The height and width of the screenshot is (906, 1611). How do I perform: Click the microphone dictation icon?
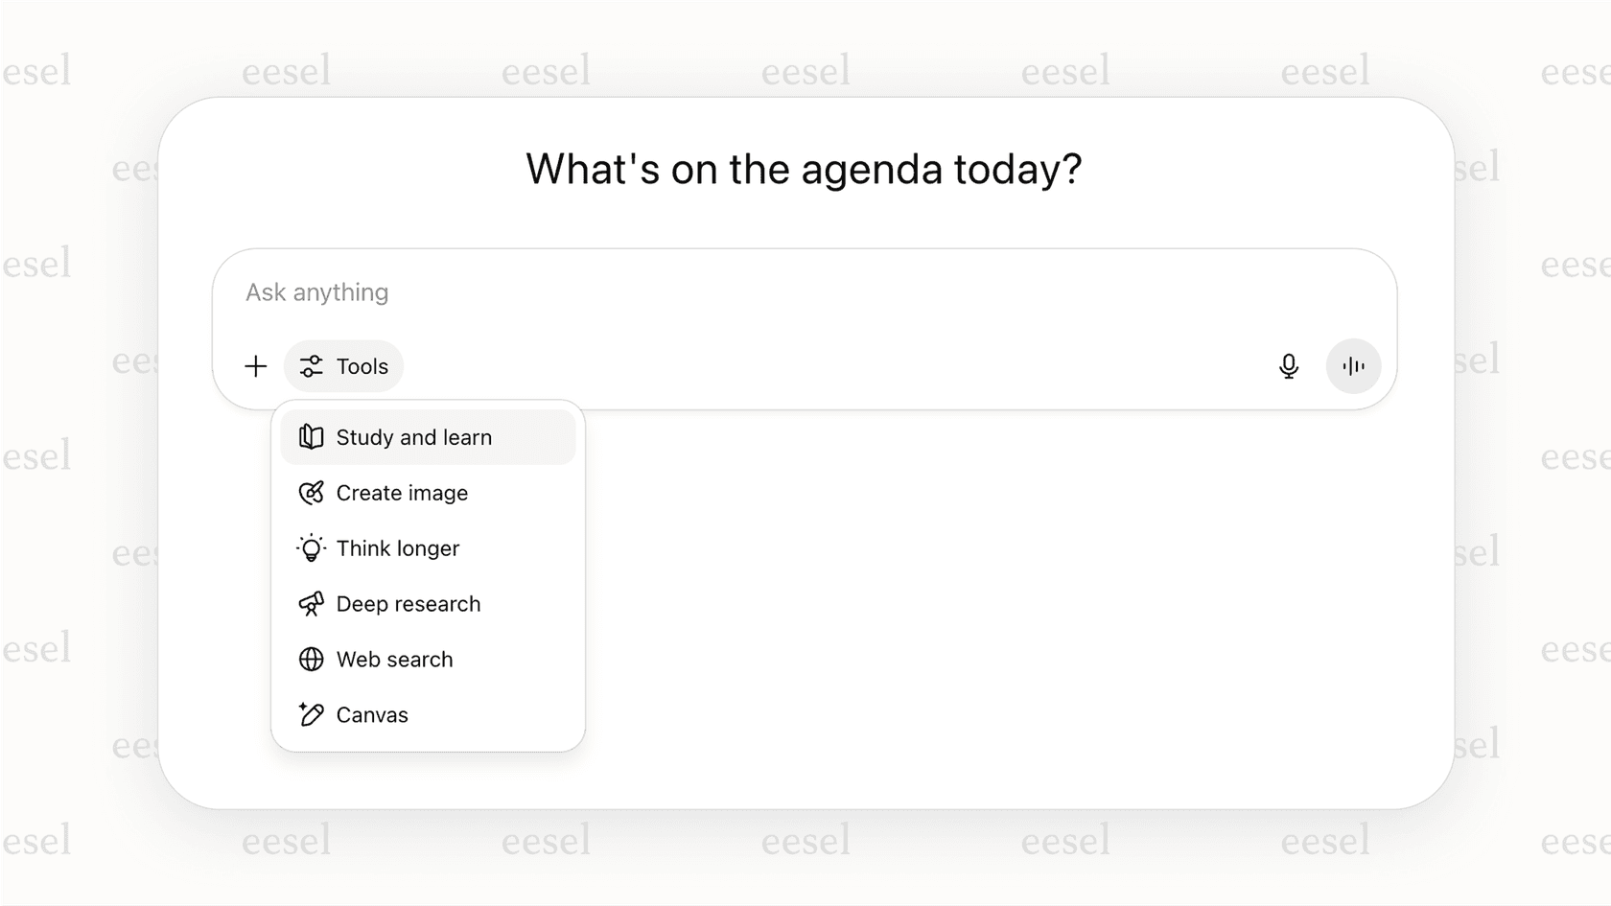[x=1289, y=365]
